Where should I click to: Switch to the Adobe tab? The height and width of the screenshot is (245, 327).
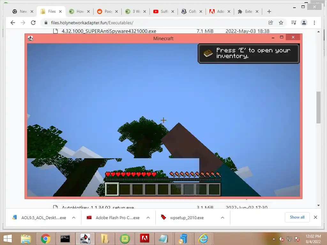[220, 11]
